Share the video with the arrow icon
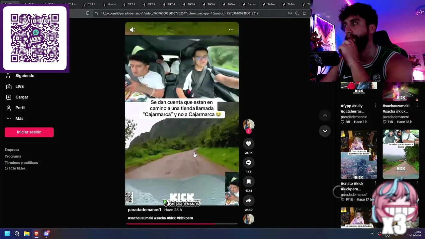425x239 pixels. point(248,200)
